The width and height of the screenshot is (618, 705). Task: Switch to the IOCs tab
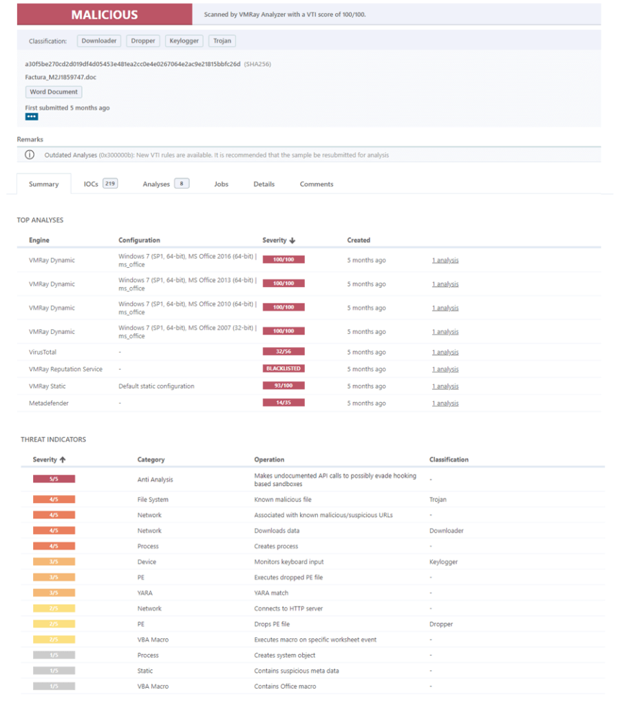click(88, 184)
